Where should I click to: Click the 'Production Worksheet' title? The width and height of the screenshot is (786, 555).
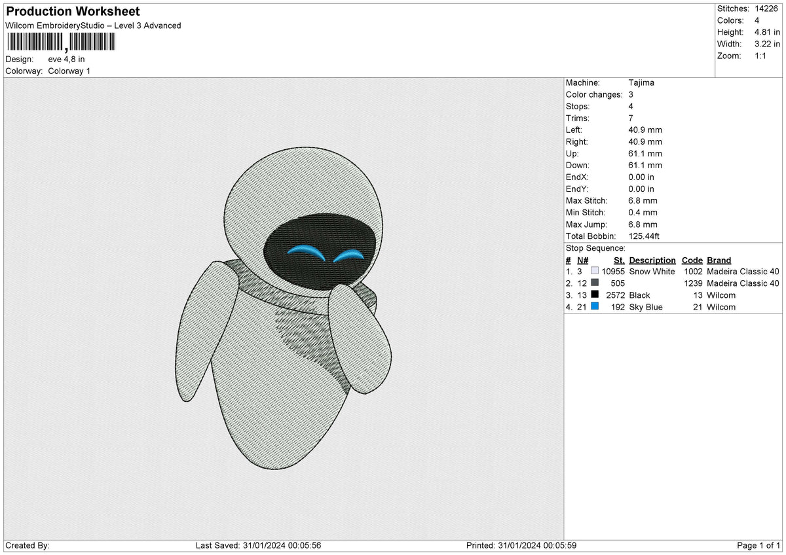73,12
